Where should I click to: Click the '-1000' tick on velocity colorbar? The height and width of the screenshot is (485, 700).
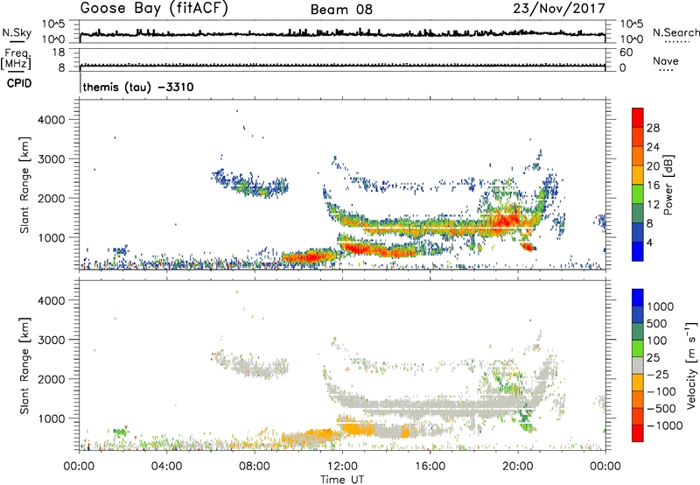[x=664, y=425]
